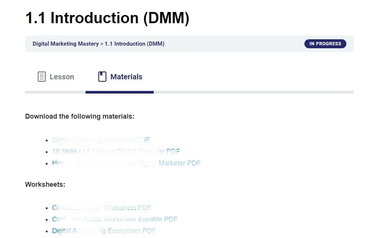Open 10 Skills of A Unicorn Digital Marketer PDF
The width and height of the screenshot is (367, 238).
pyautogui.click(x=116, y=152)
